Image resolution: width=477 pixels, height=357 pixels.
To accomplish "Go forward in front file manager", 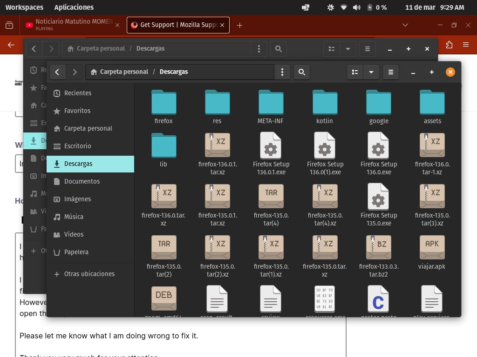I will [75, 72].
